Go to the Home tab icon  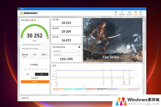(116, 12)
